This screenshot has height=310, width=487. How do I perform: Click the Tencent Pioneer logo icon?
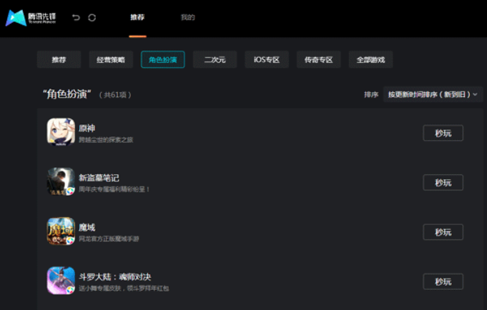click(16, 18)
